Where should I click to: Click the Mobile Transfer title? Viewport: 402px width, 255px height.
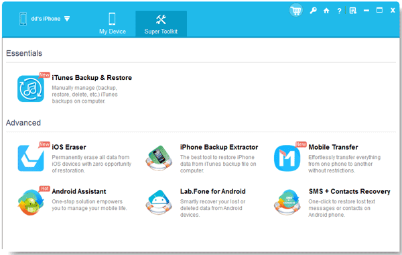point(333,147)
